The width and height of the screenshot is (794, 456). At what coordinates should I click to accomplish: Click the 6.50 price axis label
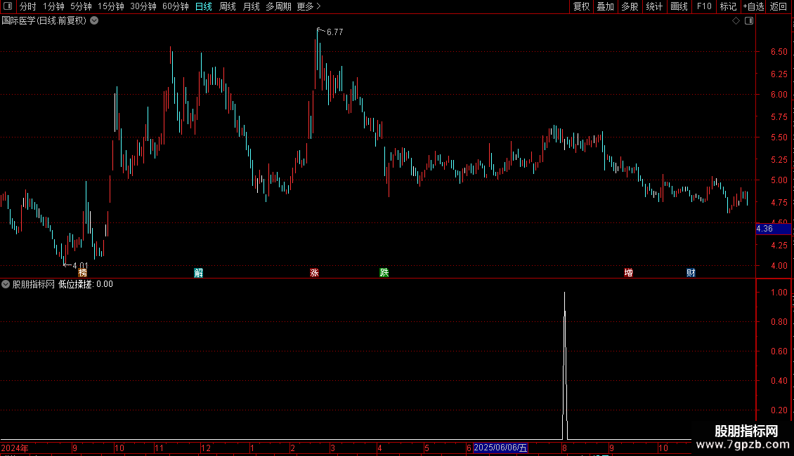[x=779, y=52]
